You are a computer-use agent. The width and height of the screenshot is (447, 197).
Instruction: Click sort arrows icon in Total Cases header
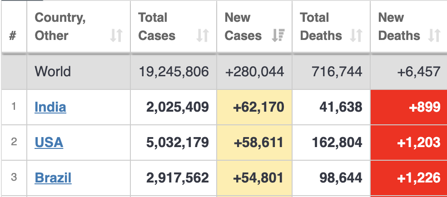pyautogui.click(x=203, y=35)
